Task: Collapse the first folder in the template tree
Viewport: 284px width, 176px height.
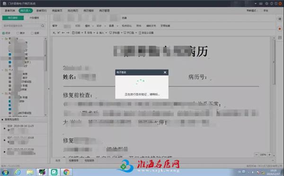Action: [x=3, y=38]
